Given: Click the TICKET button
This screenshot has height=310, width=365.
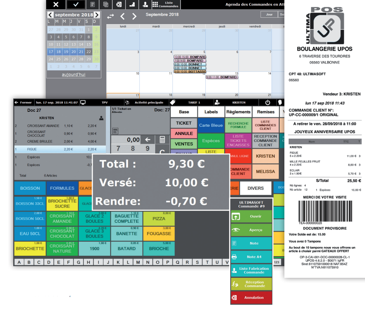Looking at the screenshot, I should (184, 123).
